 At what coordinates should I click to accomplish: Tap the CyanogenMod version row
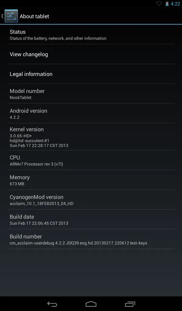click(x=91, y=200)
